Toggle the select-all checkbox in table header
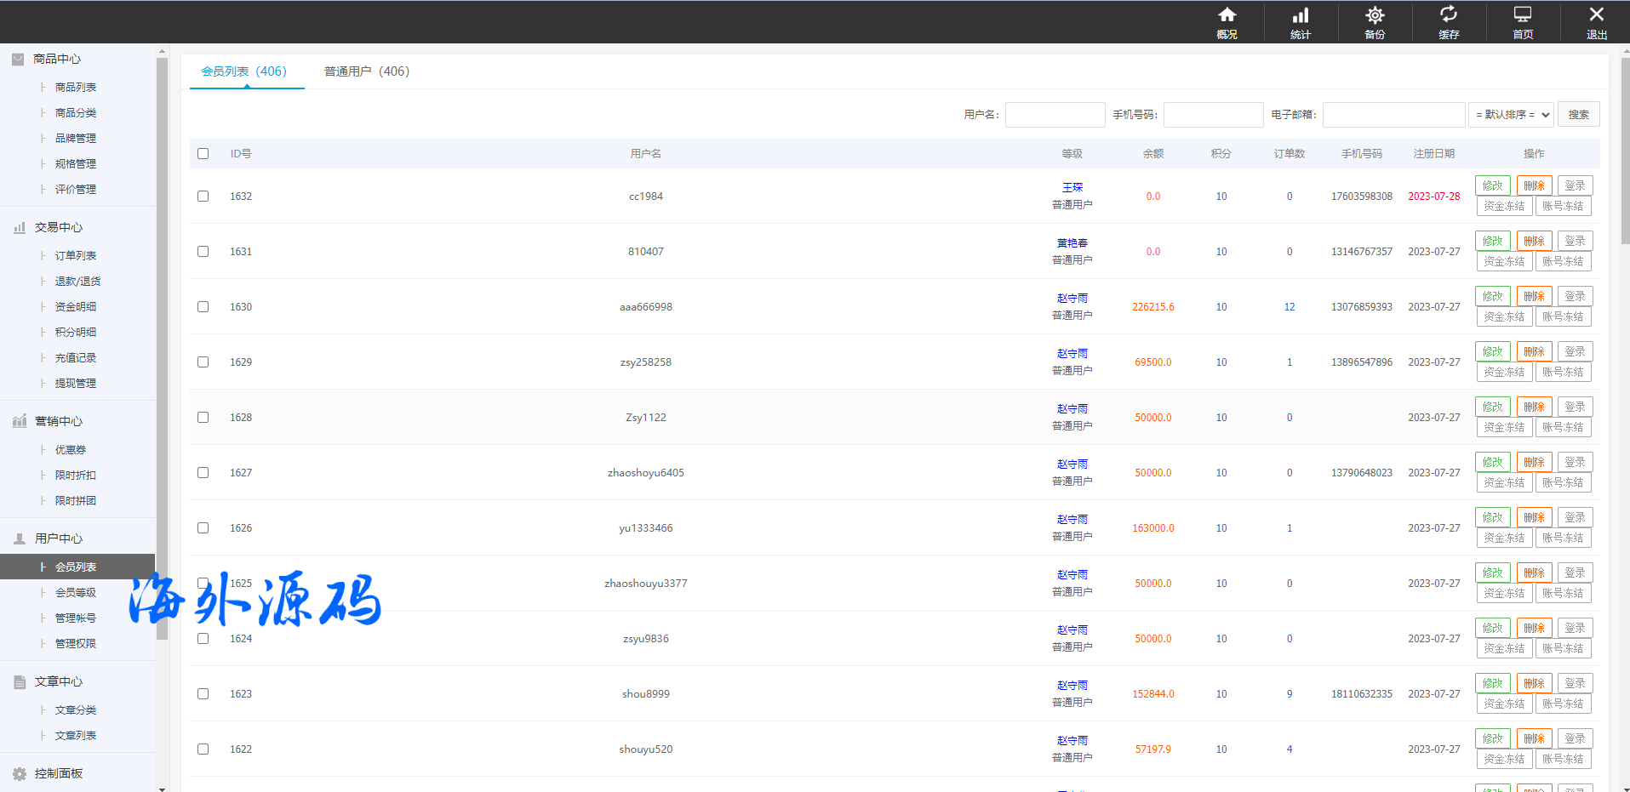This screenshot has width=1630, height=792. tap(203, 154)
